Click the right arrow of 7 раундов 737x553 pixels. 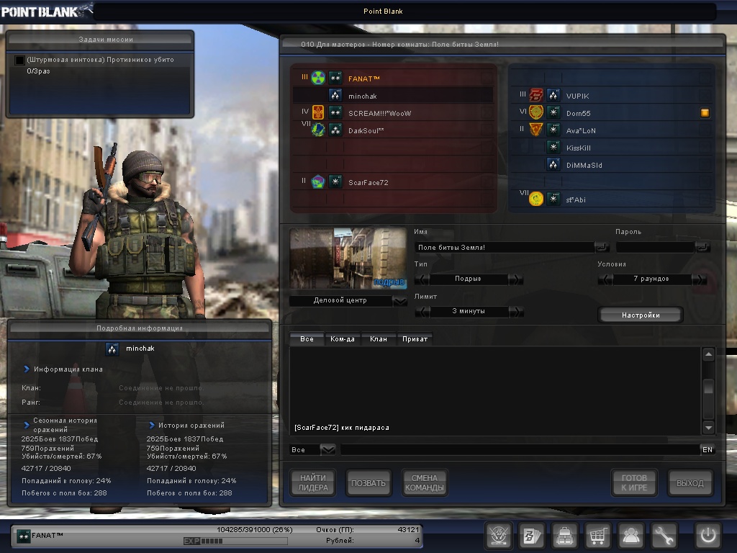[x=700, y=279]
